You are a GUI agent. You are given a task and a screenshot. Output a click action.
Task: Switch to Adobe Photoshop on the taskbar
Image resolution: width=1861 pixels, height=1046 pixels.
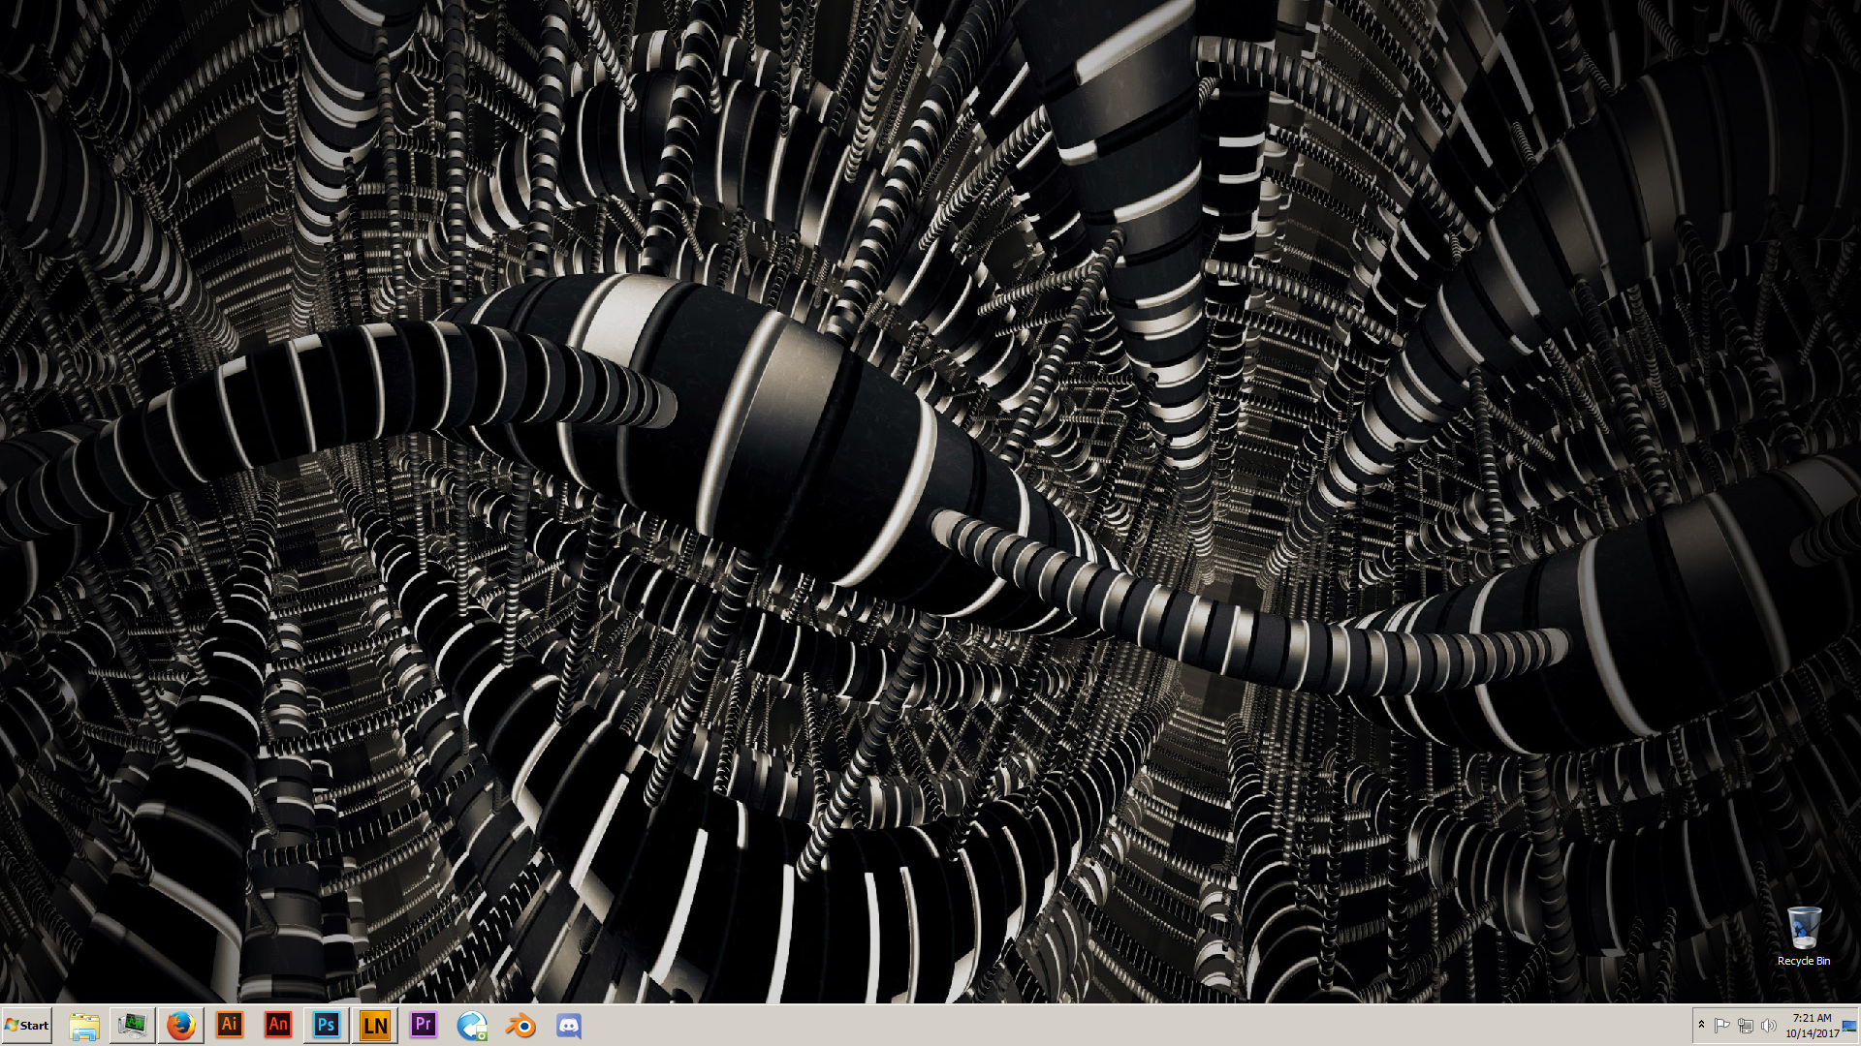click(327, 1025)
